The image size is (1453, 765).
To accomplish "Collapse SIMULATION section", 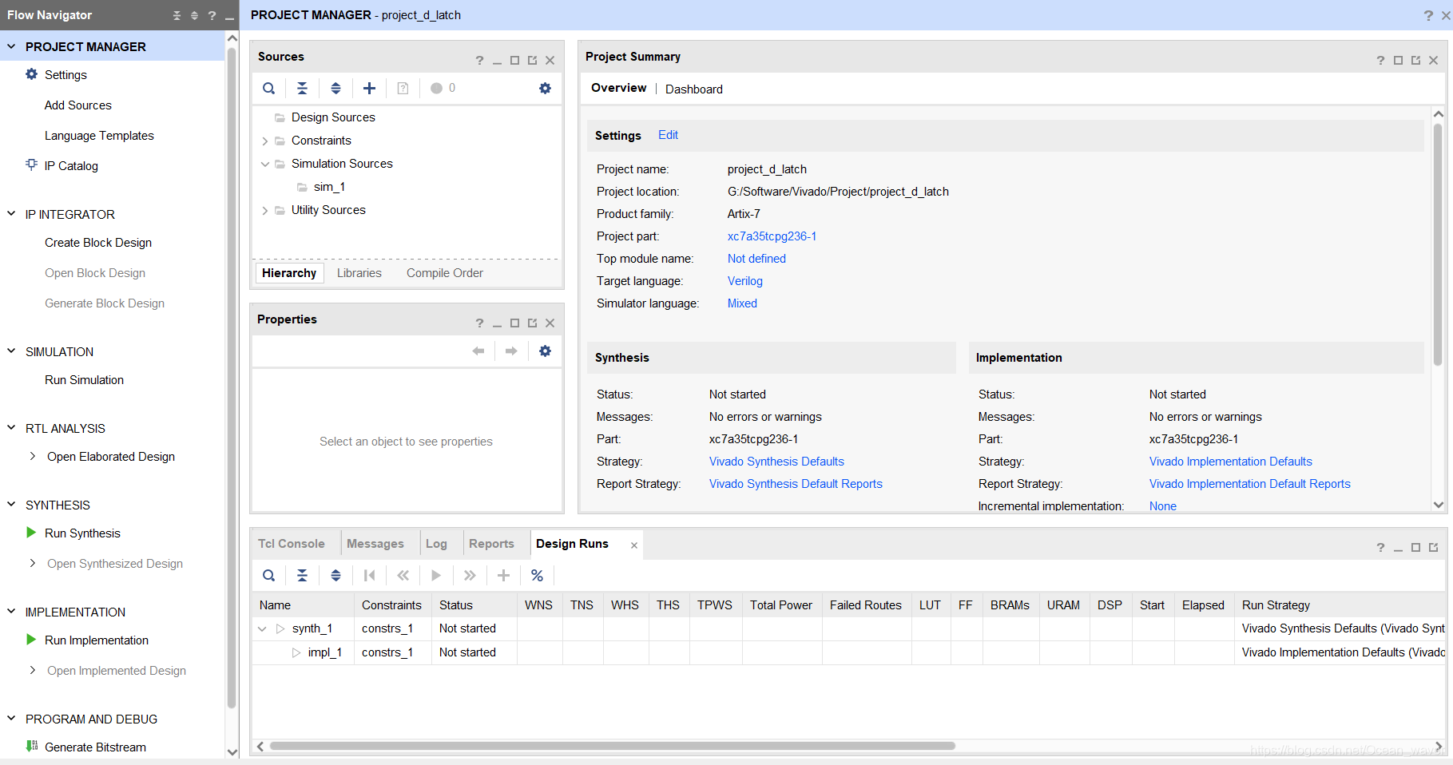I will click(11, 351).
